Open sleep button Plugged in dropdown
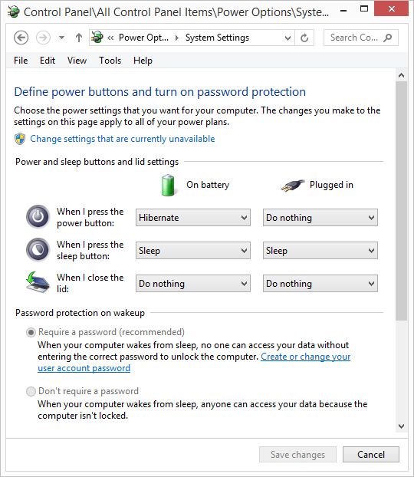This screenshot has width=414, height=477. click(x=320, y=251)
